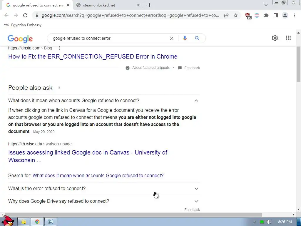Click the 8:26 PM taskbar clock
The width and height of the screenshot is (301, 226).
285,222
